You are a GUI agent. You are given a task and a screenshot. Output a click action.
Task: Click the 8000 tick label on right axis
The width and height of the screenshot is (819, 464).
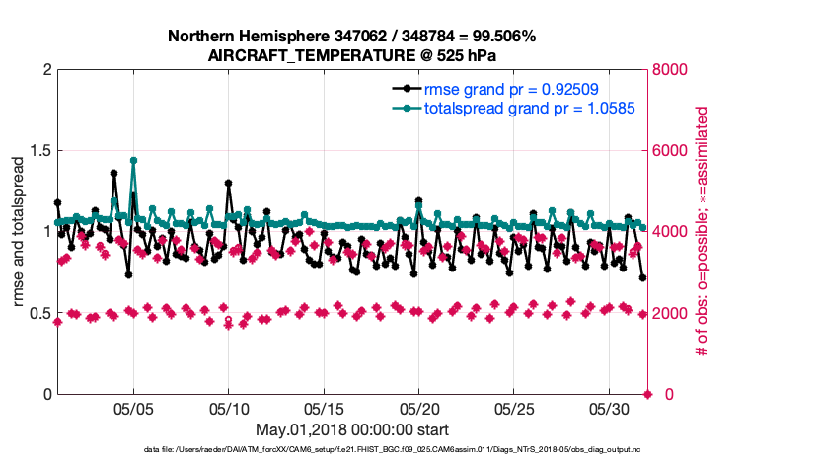click(x=670, y=70)
